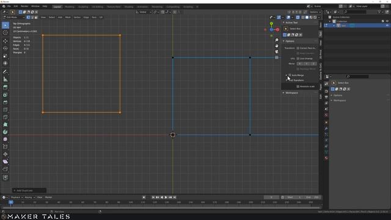Image resolution: width=391 pixels, height=220 pixels.
Task: Toggle the camera view icon
Action: (277, 51)
